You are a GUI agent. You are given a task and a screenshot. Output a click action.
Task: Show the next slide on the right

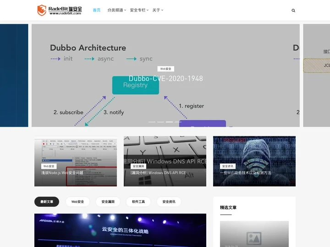coord(317,75)
